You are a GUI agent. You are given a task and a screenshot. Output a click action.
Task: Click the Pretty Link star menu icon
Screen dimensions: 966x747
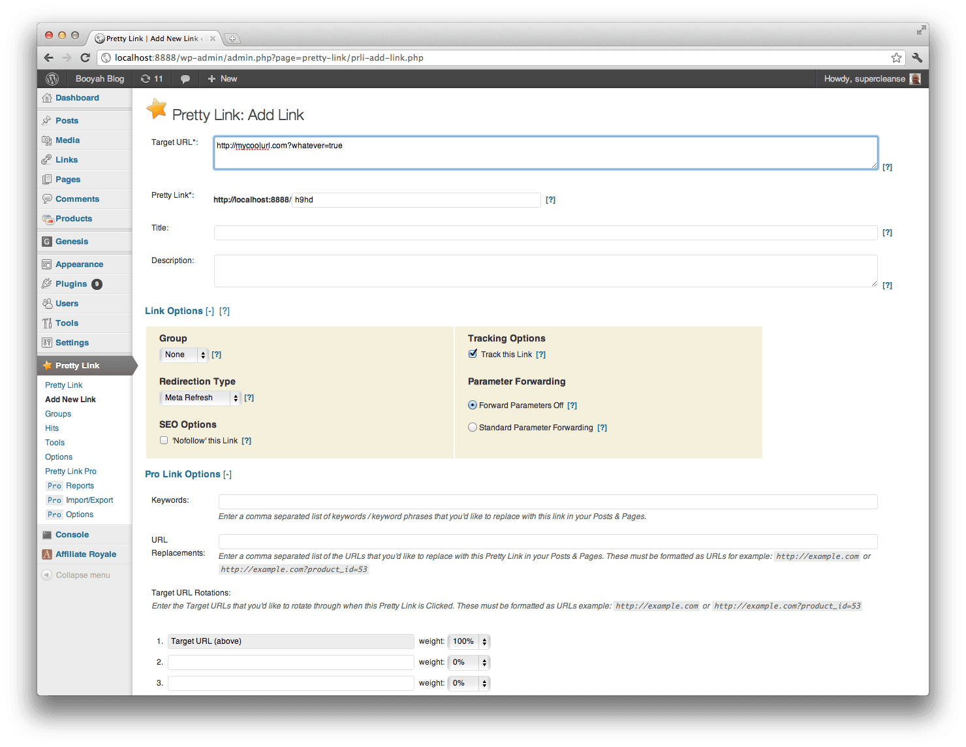click(x=47, y=366)
